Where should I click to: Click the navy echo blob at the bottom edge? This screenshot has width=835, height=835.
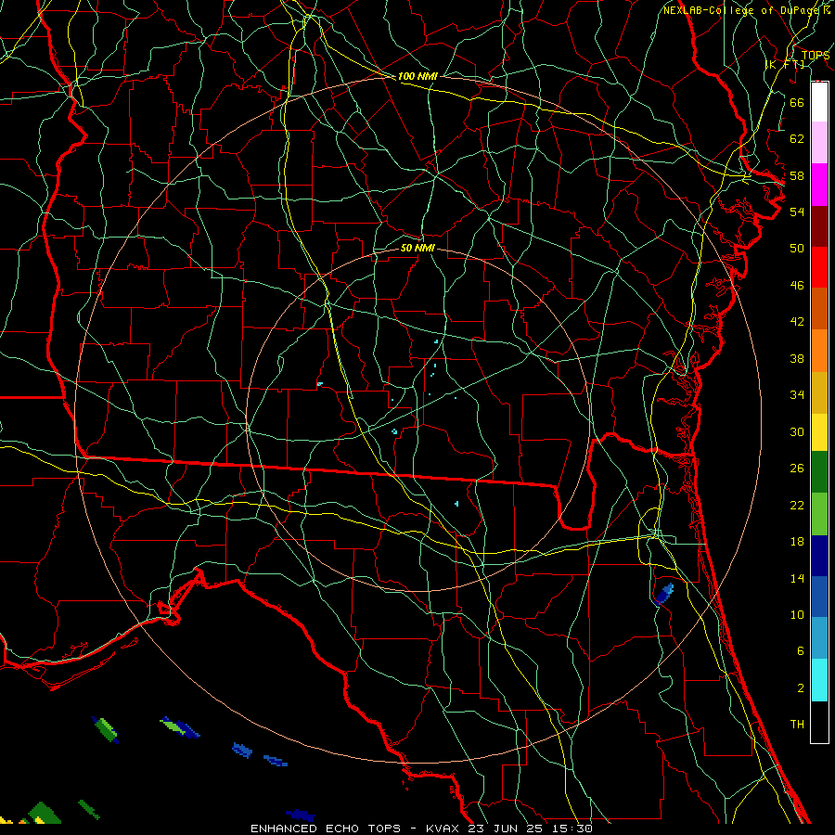301,816
